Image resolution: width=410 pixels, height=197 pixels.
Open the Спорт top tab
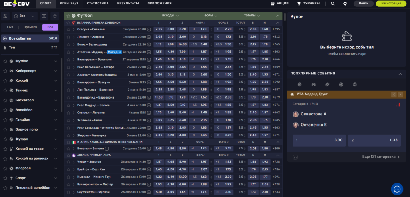[46, 4]
